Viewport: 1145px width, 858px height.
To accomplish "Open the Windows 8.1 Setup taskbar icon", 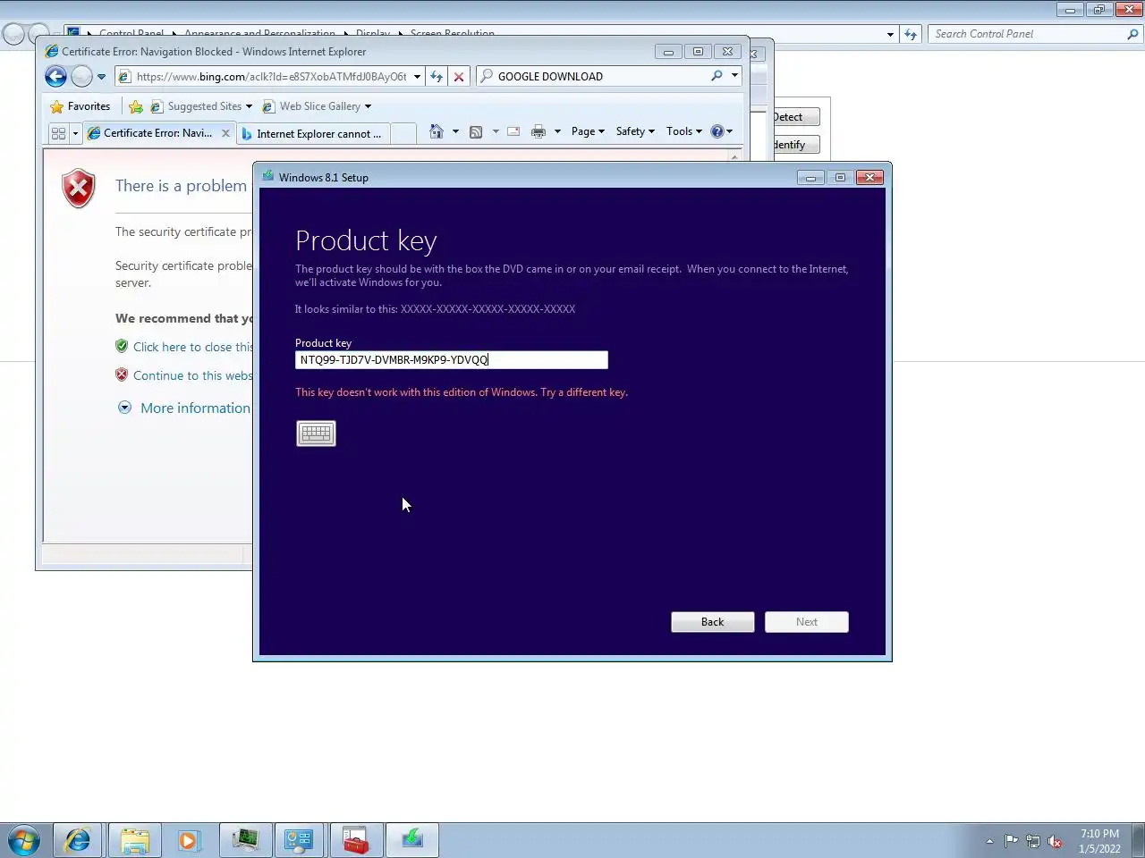I will 412,840.
